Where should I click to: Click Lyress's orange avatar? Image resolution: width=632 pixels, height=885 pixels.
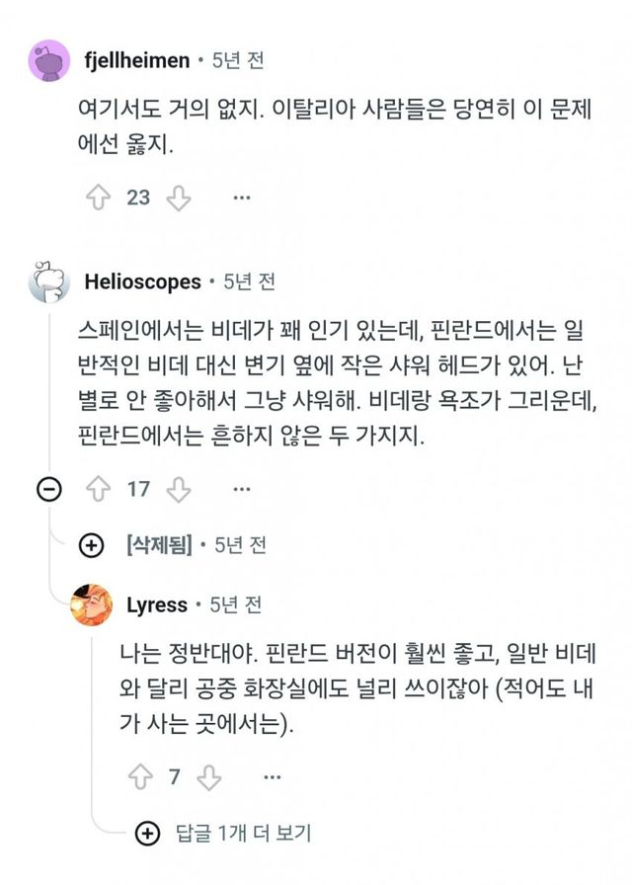click(92, 604)
